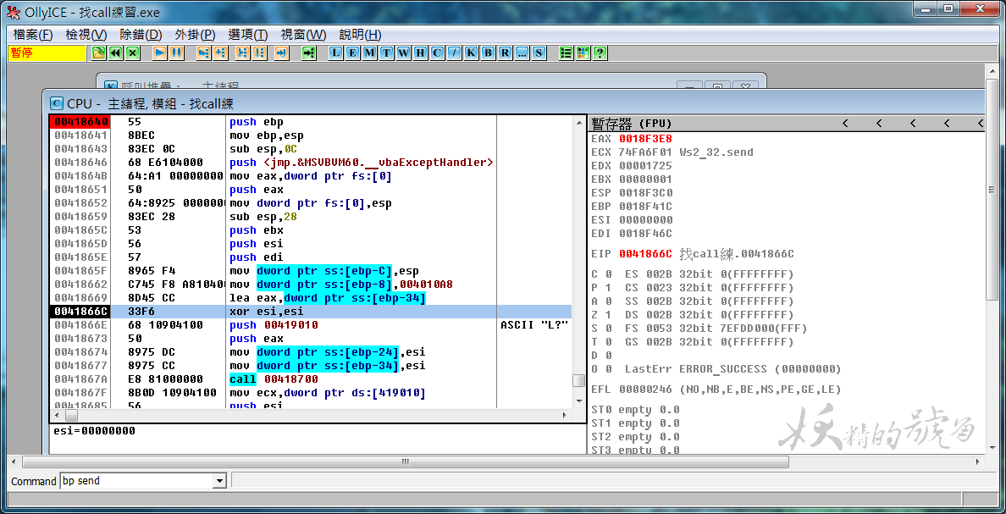Open Memory map with M button

pyautogui.click(x=369, y=53)
